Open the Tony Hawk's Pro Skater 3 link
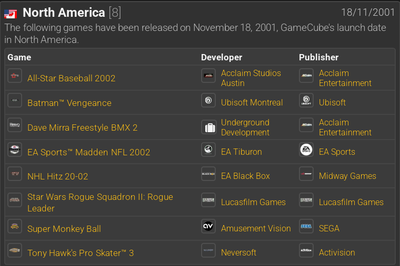The image size is (400, 266). coord(81,253)
